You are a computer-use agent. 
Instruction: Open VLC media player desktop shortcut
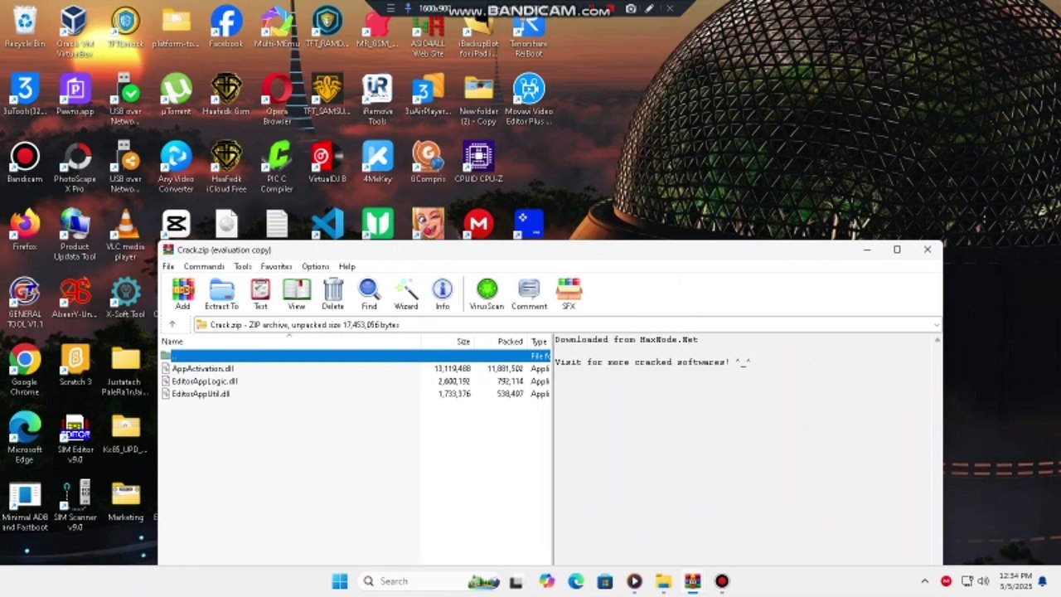(125, 235)
